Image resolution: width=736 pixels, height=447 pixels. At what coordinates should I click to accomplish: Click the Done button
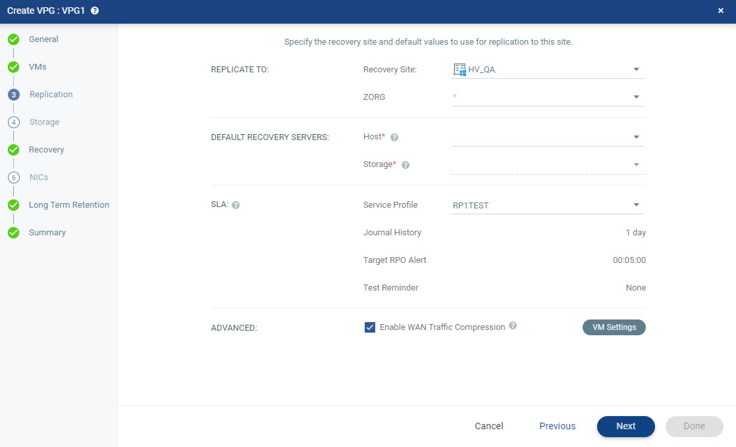tap(695, 427)
